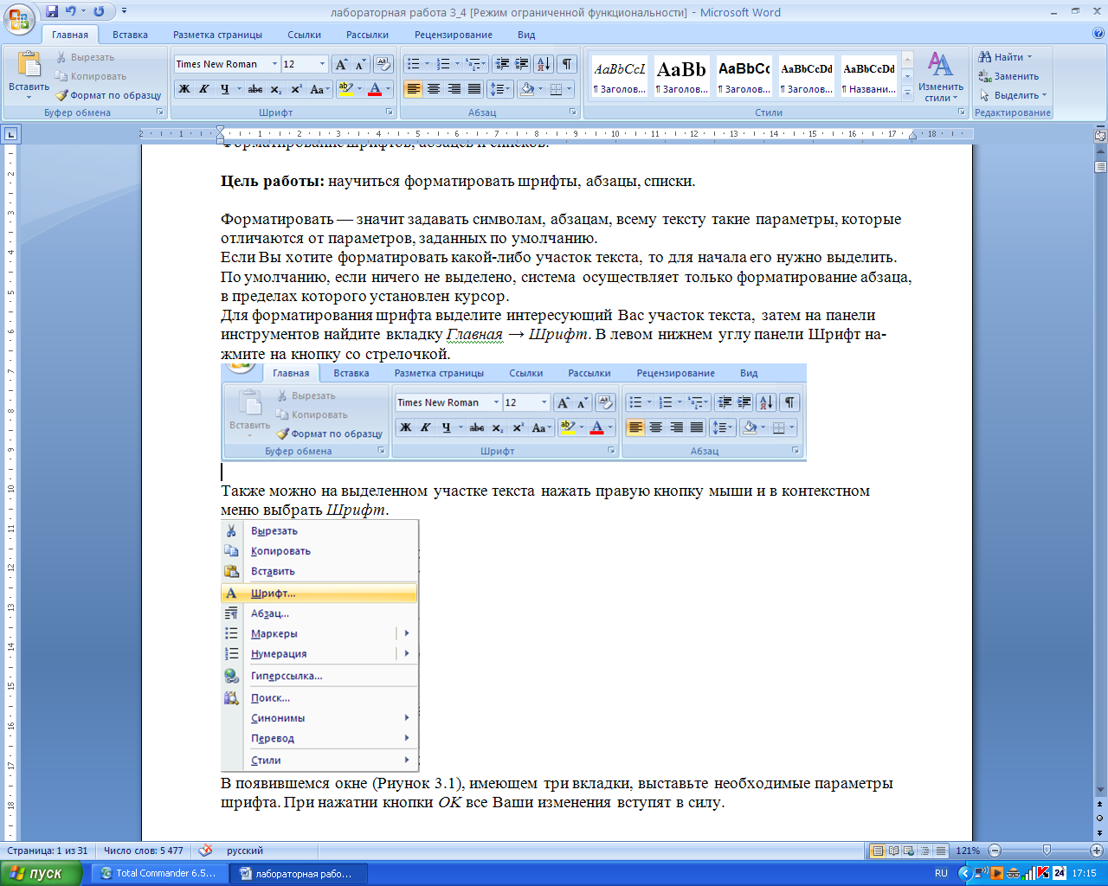
Task: Click the русский language button in status bar
Action: pos(245,851)
